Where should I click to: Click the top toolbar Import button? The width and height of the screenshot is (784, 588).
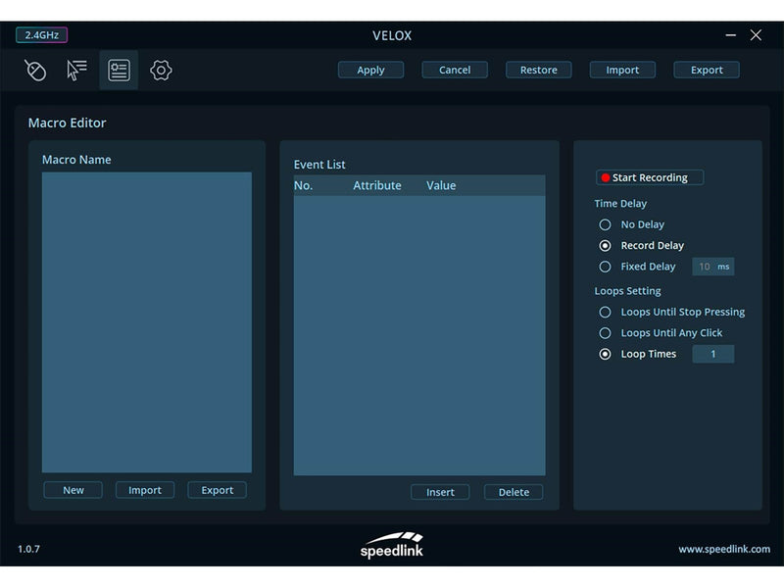click(622, 70)
